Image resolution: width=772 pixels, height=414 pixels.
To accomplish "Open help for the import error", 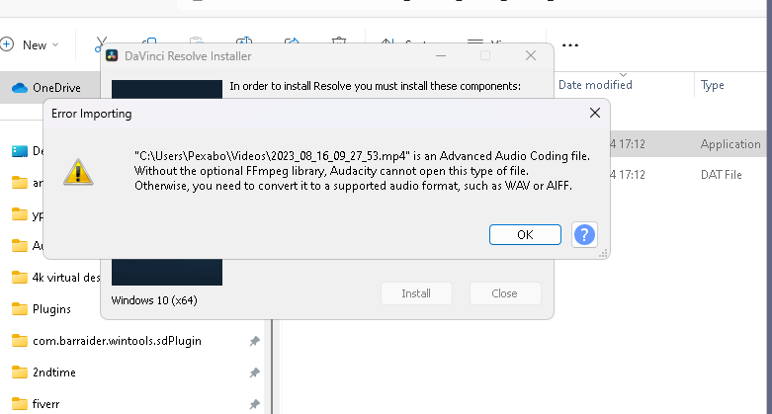I will click(x=584, y=235).
